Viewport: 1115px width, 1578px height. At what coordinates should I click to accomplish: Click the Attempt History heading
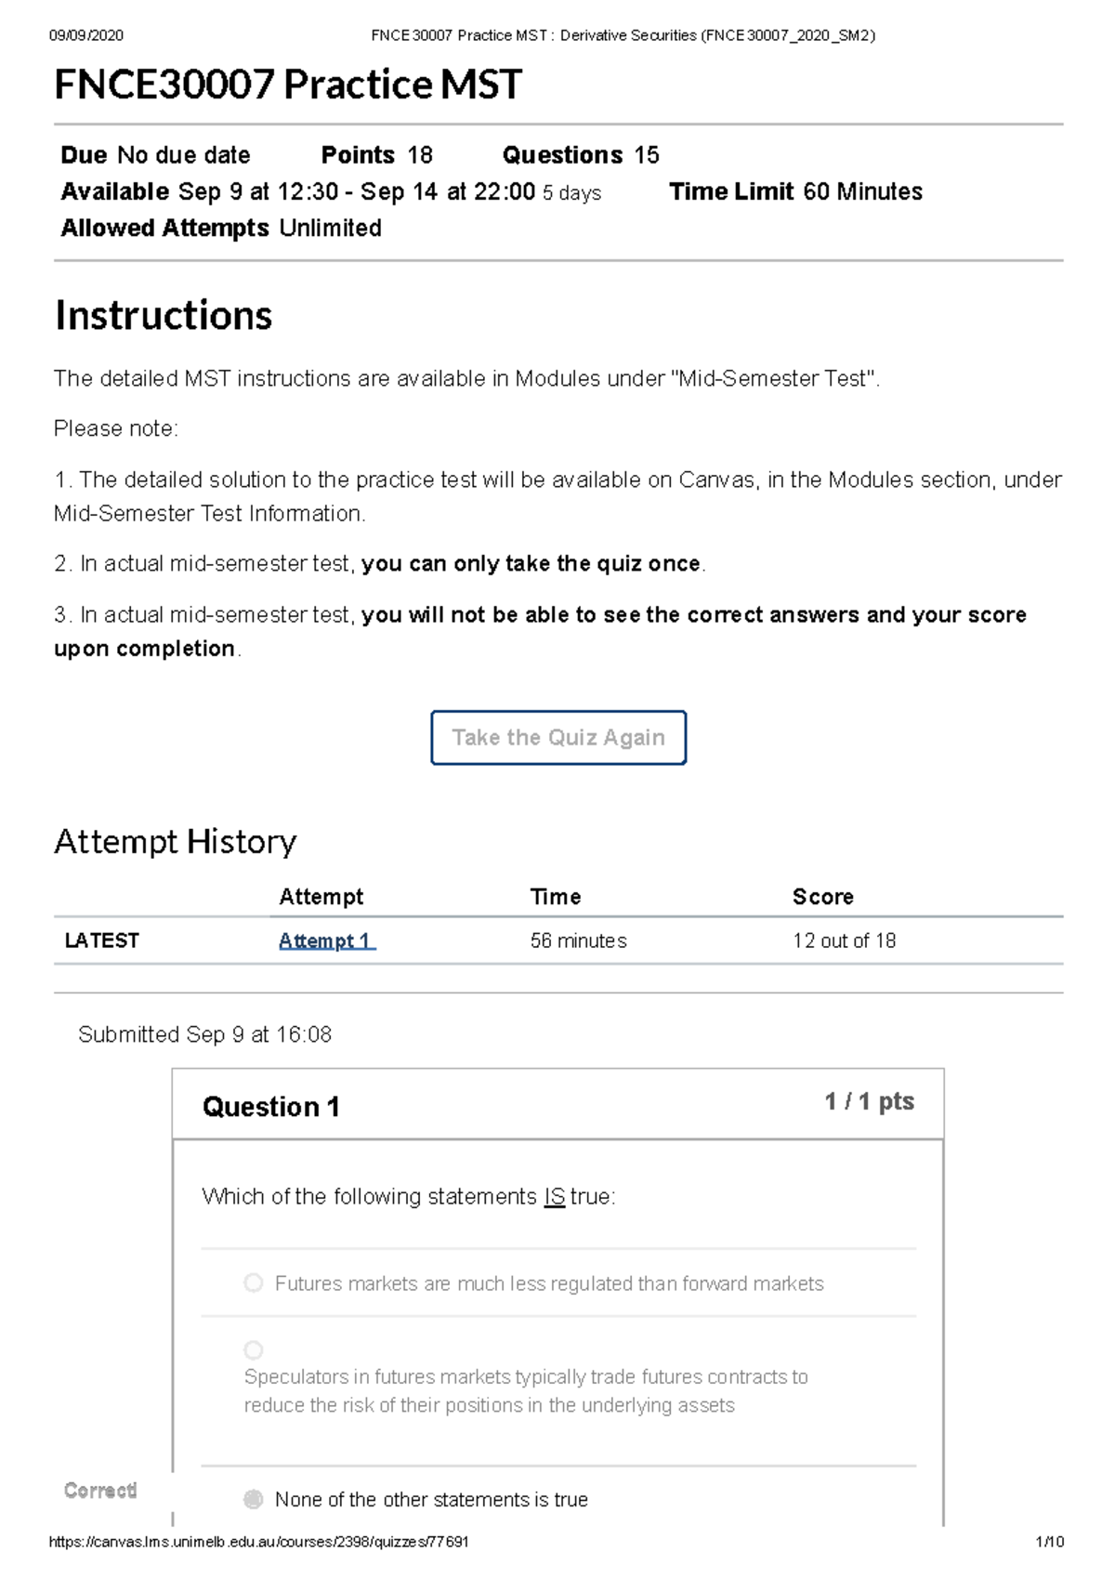[175, 842]
